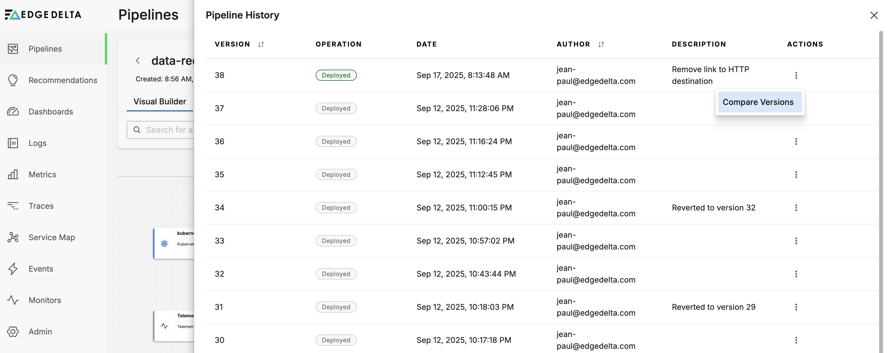
Task: Click date Sep 12, 2025, 10:57:02 PM
Action: click(465, 241)
